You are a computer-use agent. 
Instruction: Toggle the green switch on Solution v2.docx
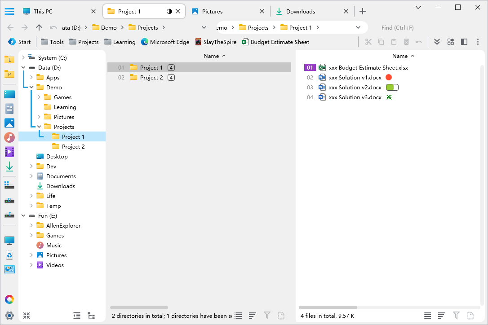pos(392,88)
